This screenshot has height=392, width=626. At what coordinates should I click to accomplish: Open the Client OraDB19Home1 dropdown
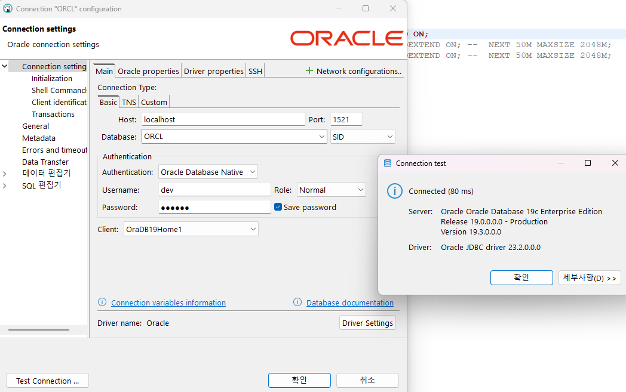[253, 229]
